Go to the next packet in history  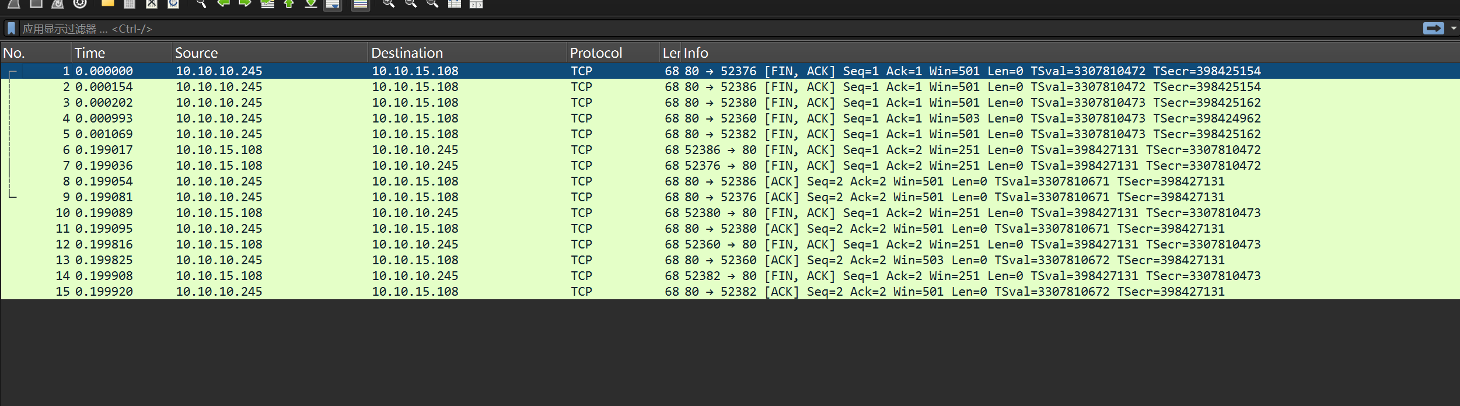[245, 3]
